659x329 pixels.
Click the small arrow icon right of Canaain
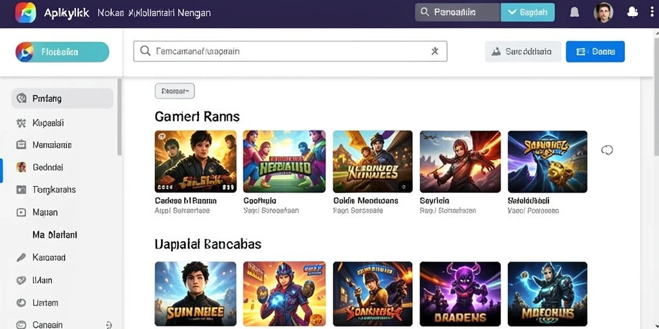[x=109, y=325]
